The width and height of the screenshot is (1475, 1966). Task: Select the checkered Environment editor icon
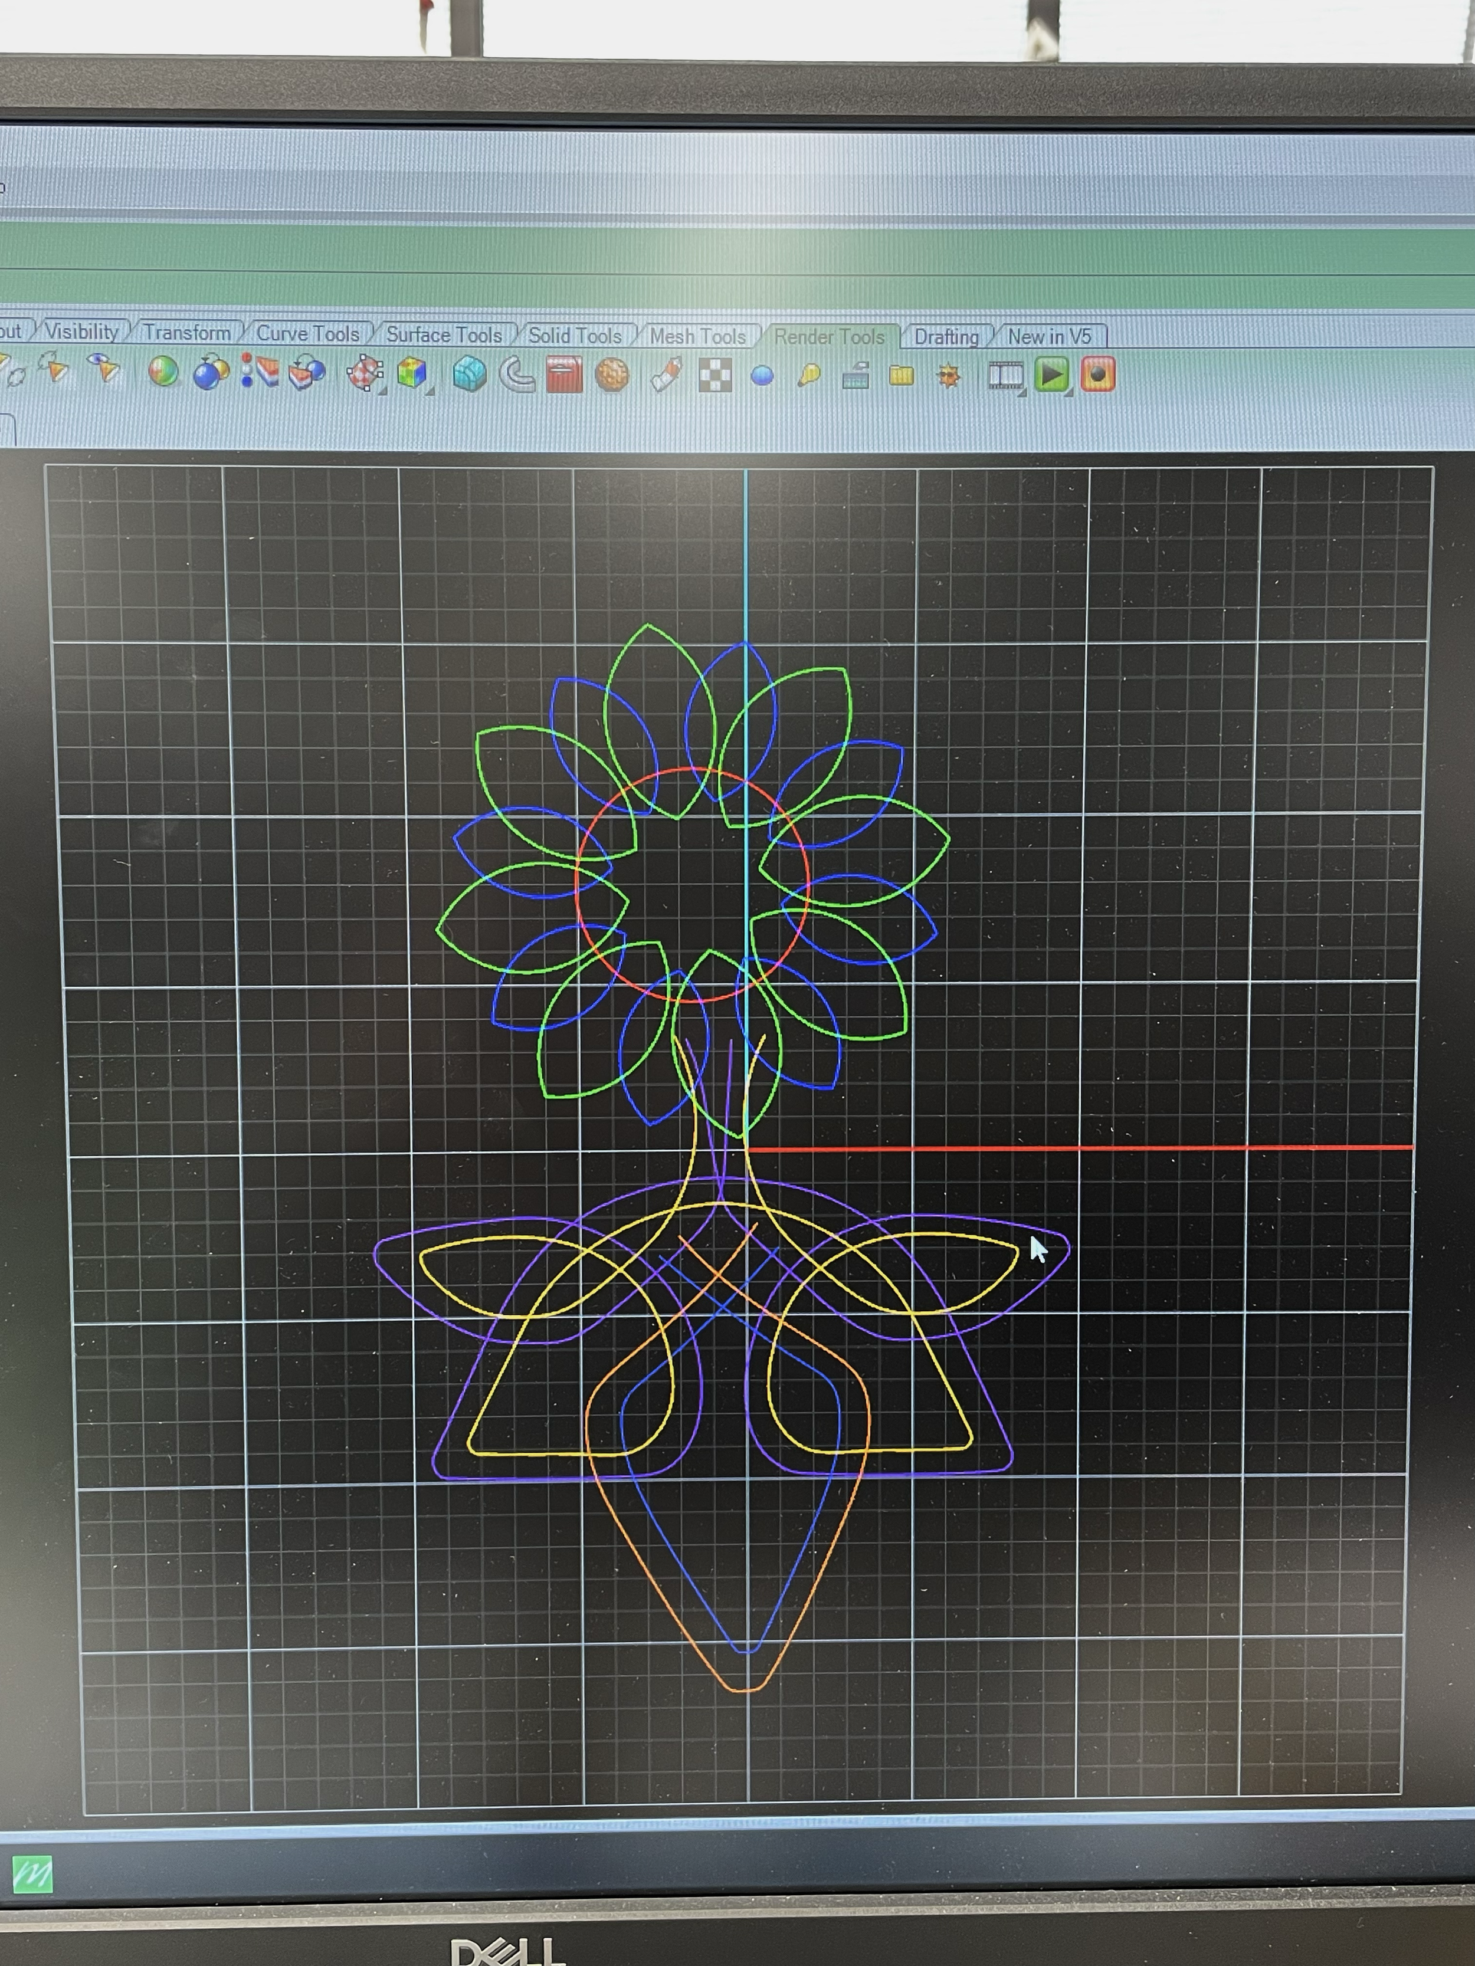click(x=715, y=376)
